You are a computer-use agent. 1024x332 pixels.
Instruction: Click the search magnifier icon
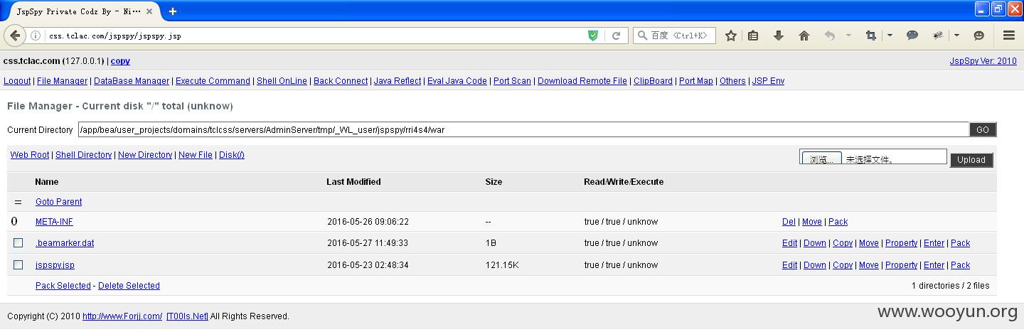pyautogui.click(x=642, y=36)
